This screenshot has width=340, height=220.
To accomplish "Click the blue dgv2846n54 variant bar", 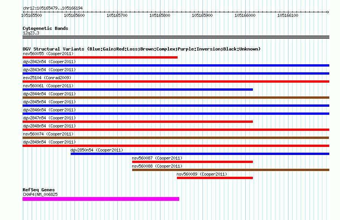I will pyautogui.click(x=176, y=114).
